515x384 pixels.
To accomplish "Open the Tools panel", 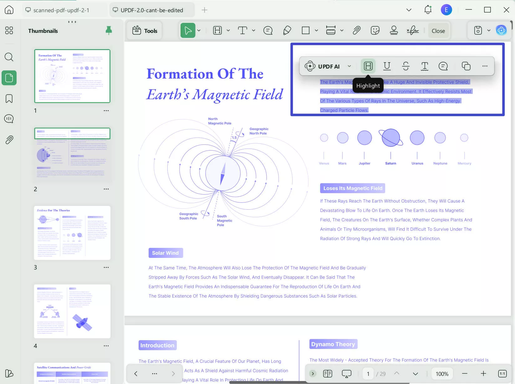I will click(144, 30).
